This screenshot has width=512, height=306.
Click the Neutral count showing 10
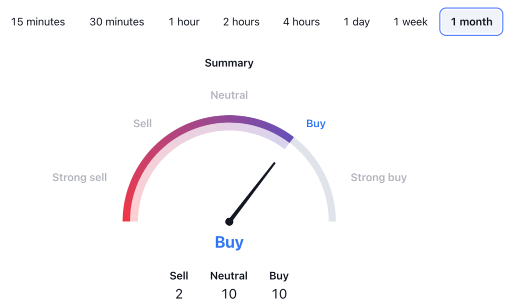[x=229, y=294]
